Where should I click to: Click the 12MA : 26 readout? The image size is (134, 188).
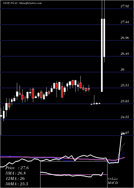pos(15,178)
